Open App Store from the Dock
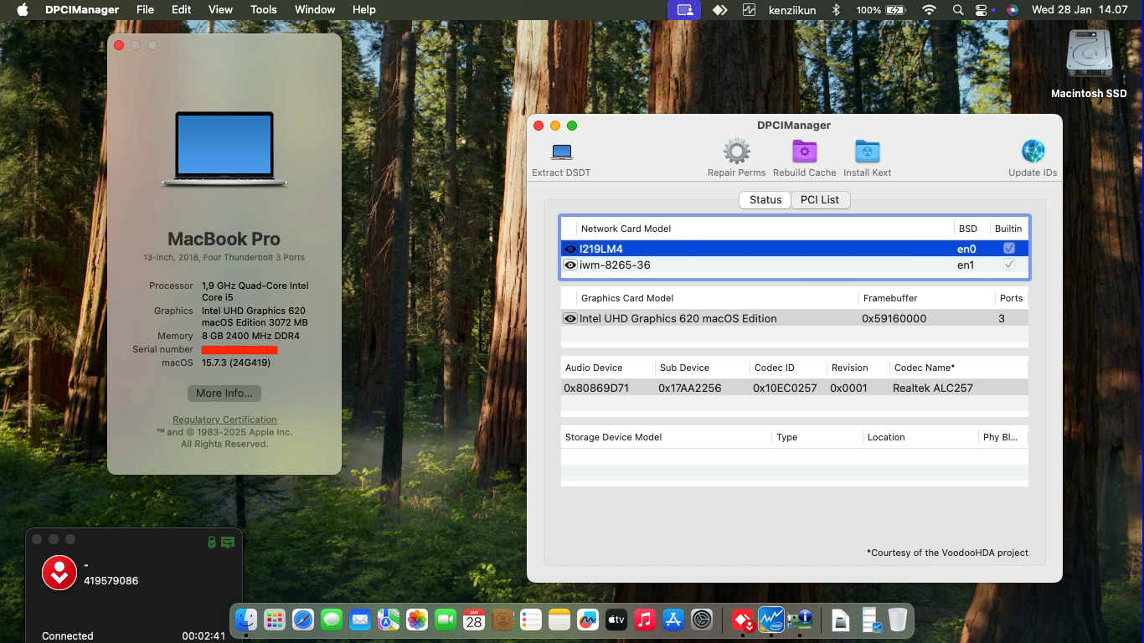 point(673,620)
